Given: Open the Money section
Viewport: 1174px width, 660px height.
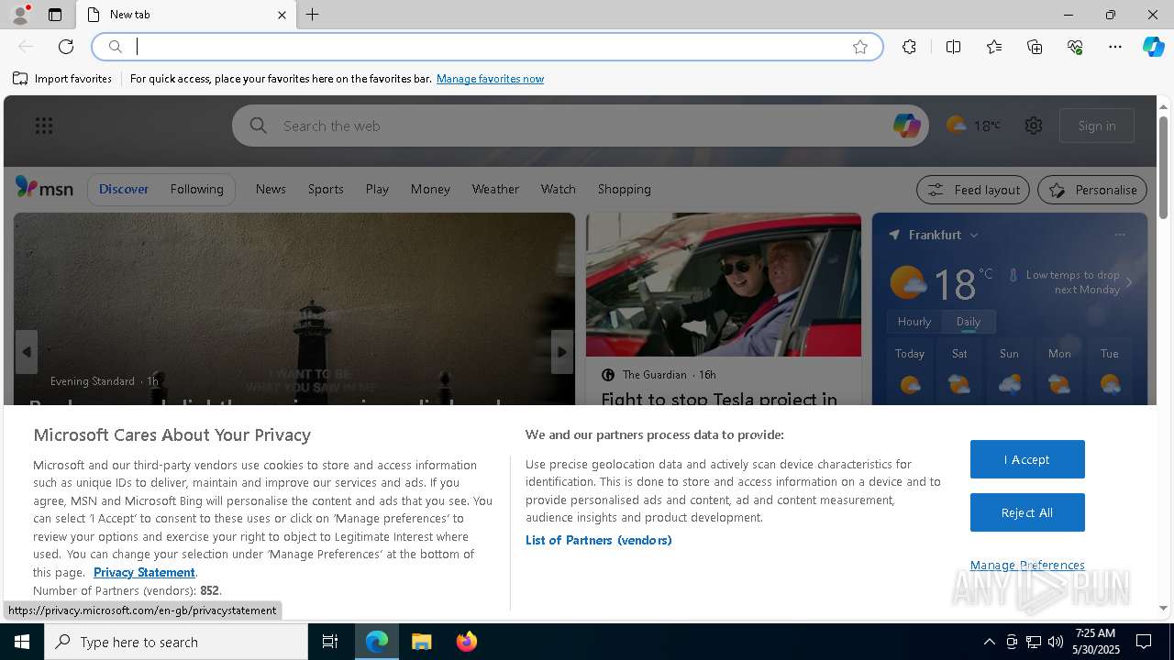Looking at the screenshot, I should point(430,189).
